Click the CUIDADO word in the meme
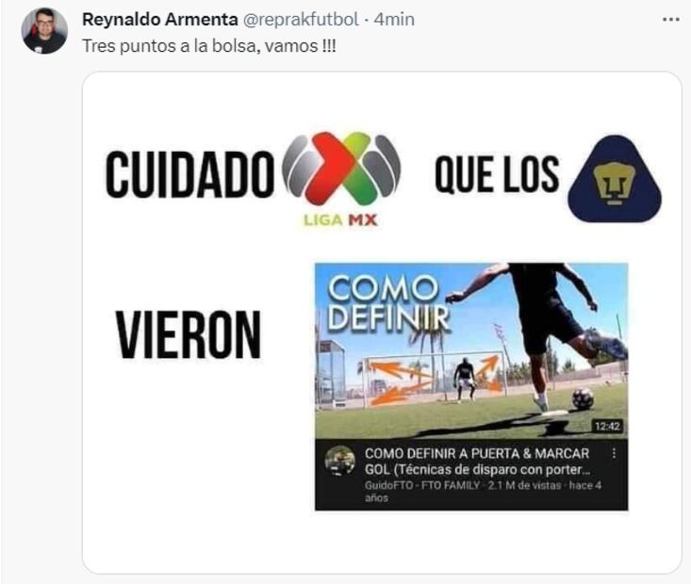The width and height of the screenshot is (691, 584). pyautogui.click(x=189, y=174)
